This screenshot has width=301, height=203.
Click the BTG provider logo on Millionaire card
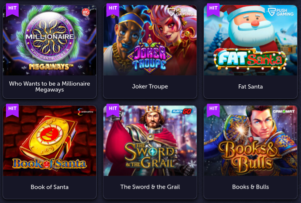click(86, 12)
